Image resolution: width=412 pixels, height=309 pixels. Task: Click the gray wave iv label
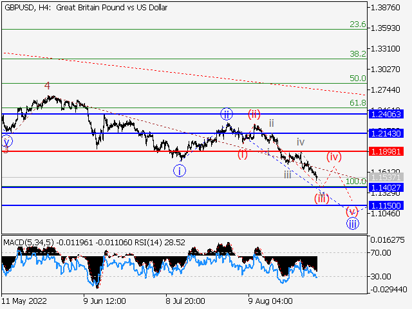[x=301, y=142]
